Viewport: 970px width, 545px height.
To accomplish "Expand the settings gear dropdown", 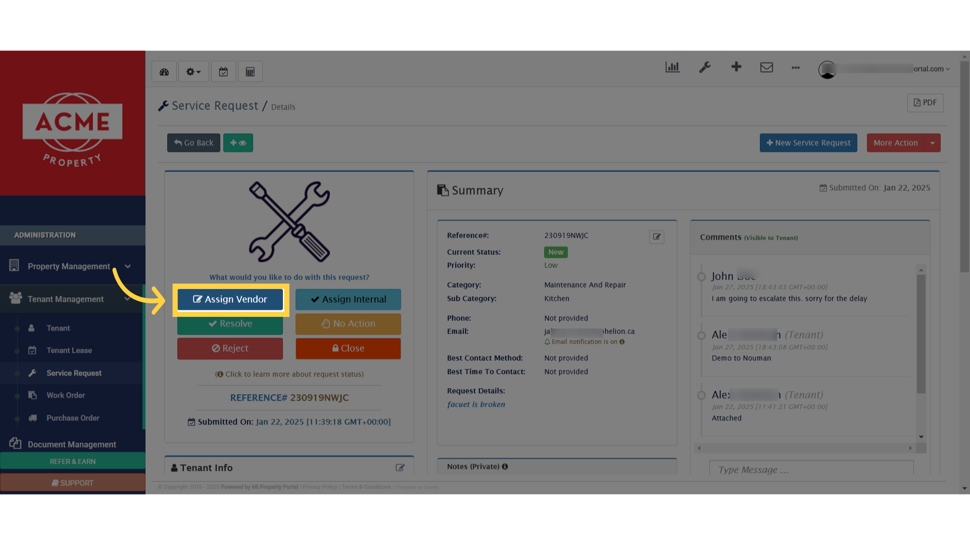I will tap(193, 71).
